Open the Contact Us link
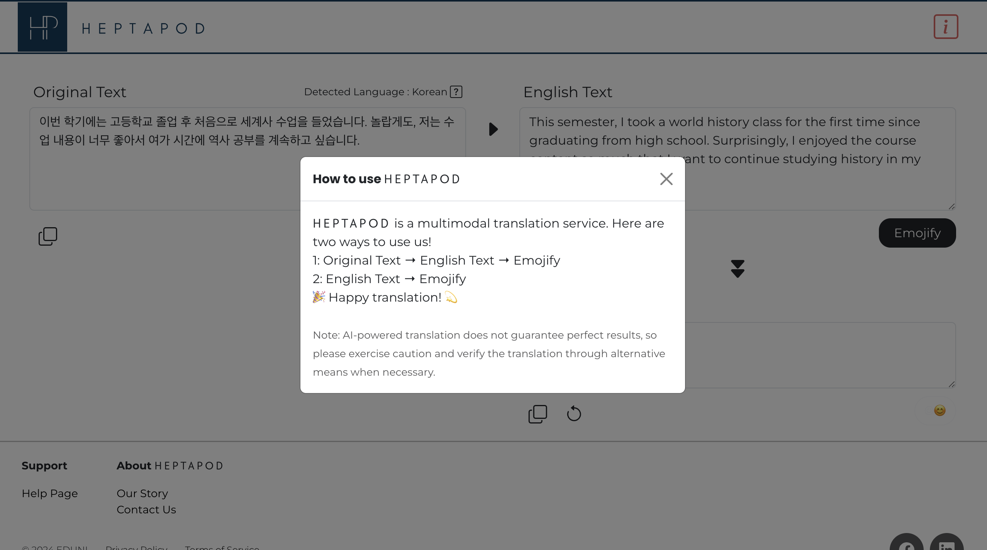987x550 pixels. pos(146,510)
